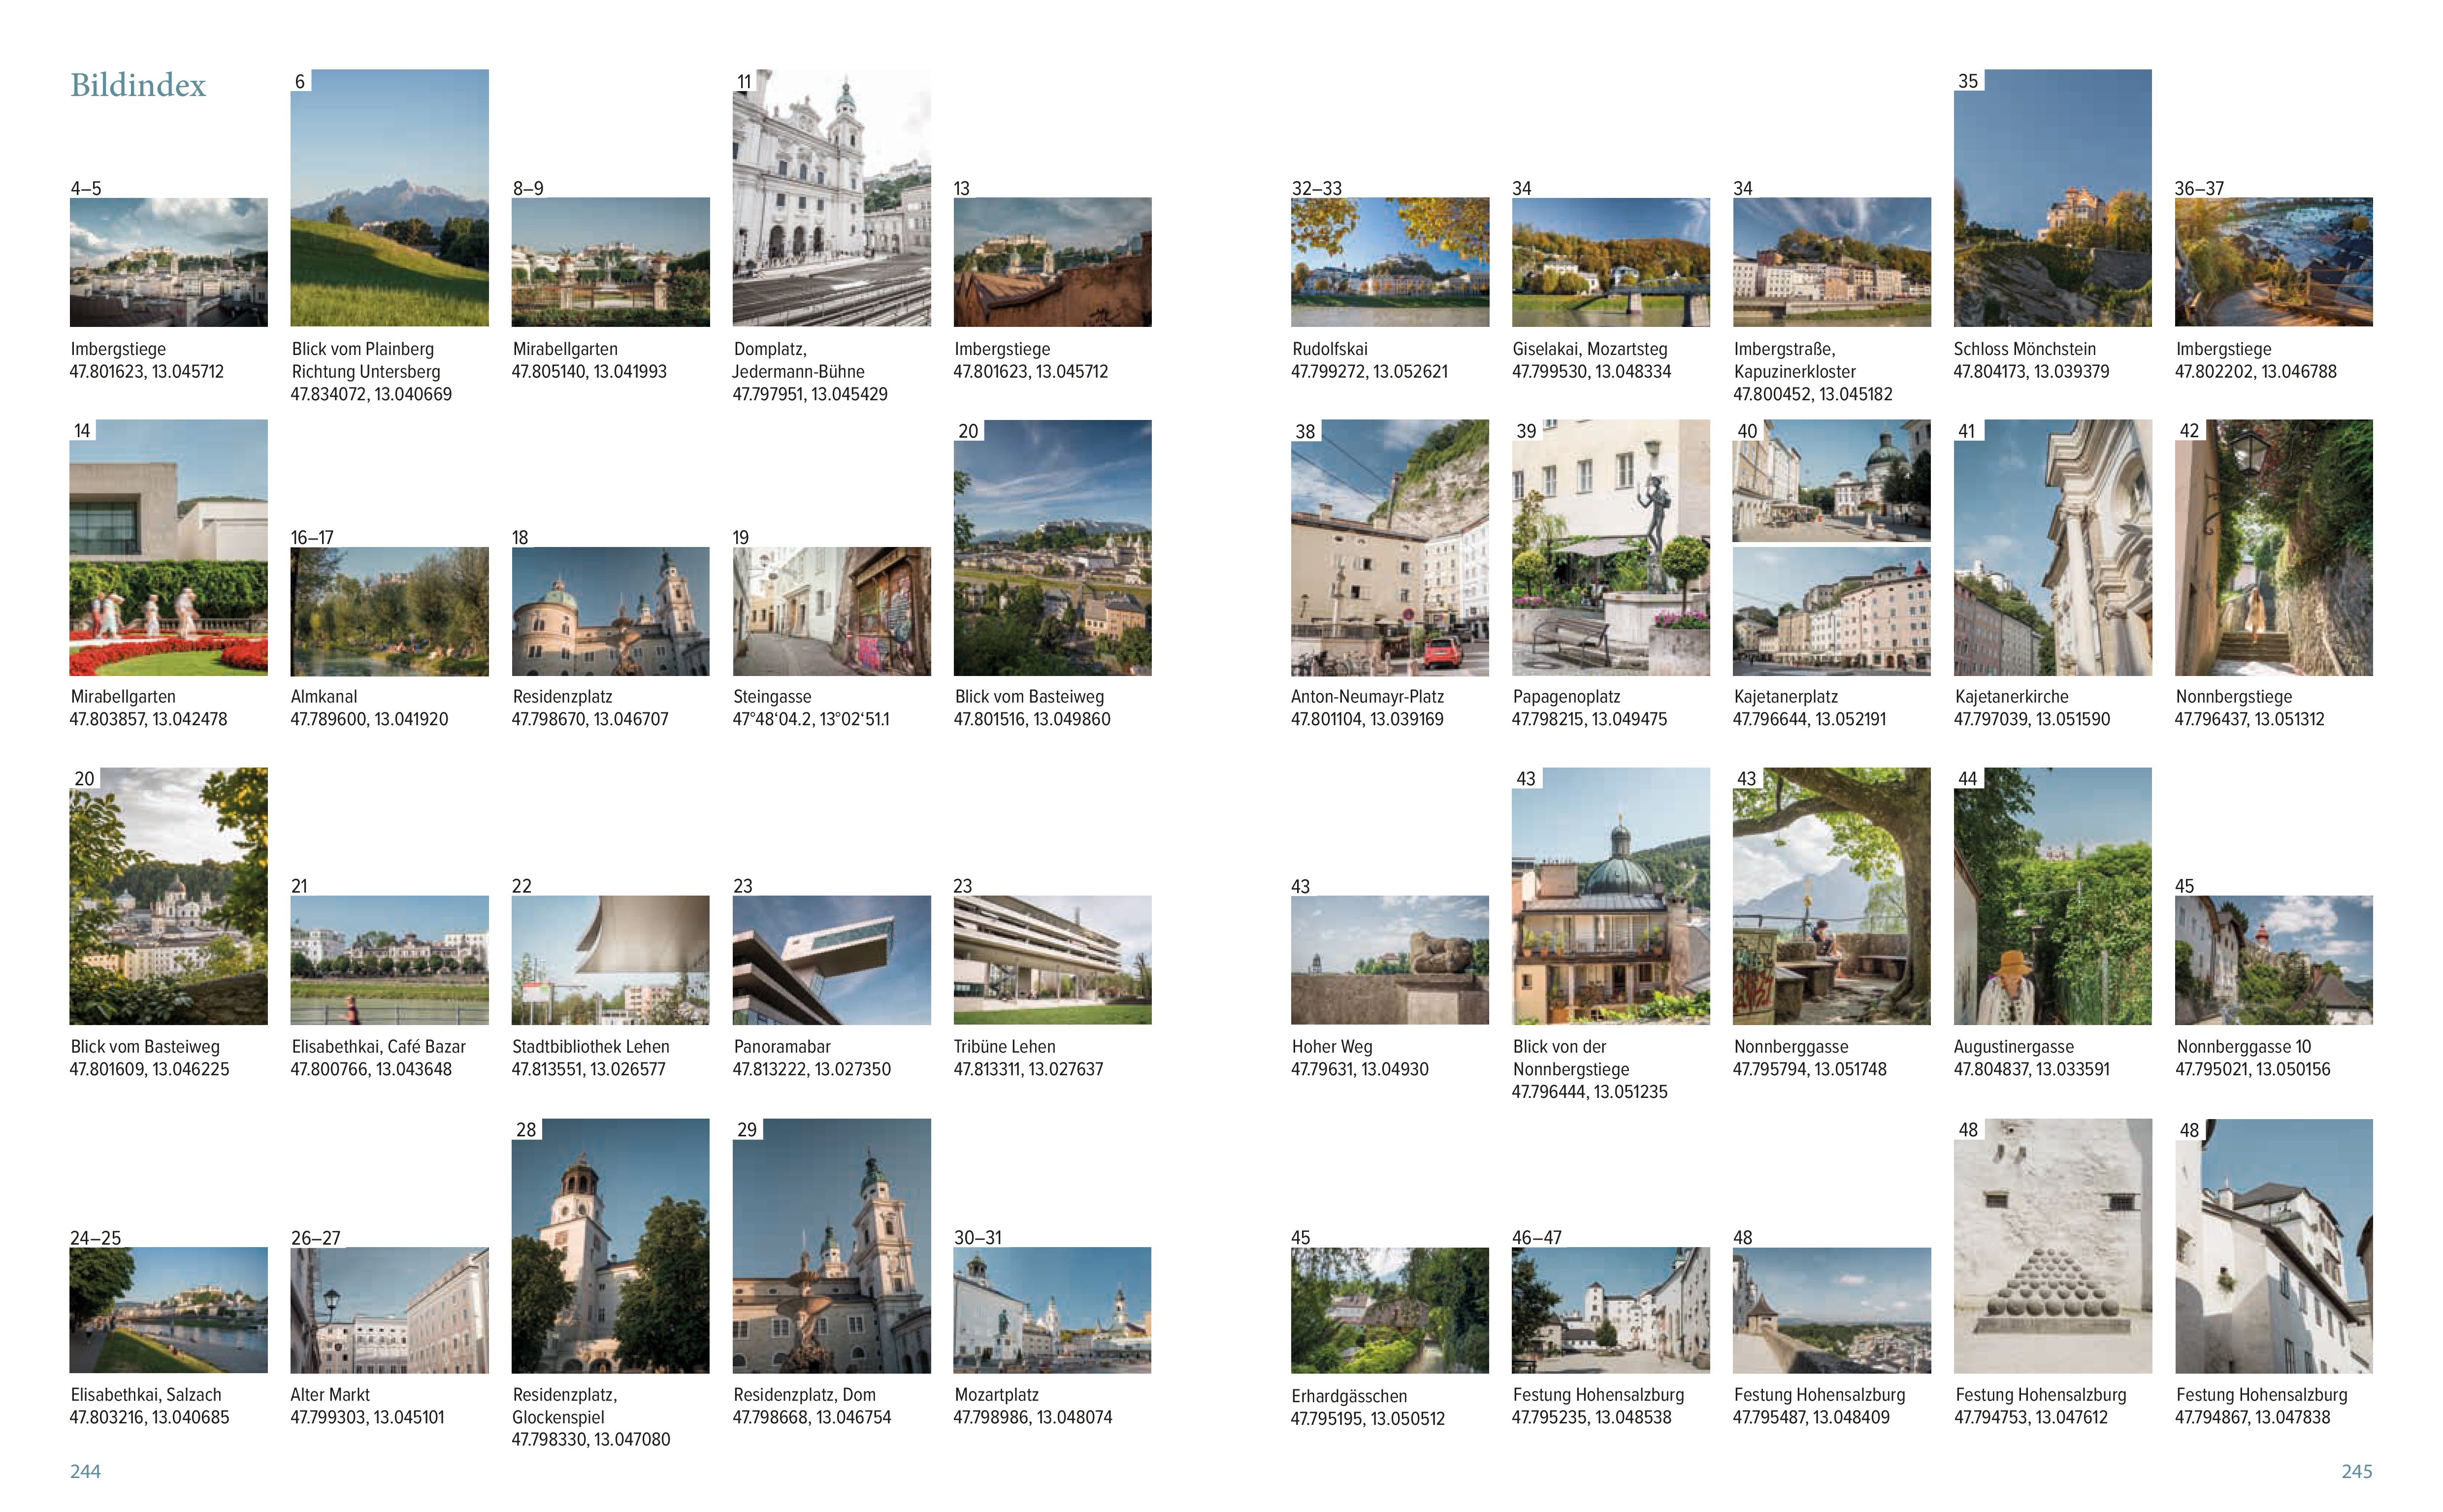The height and width of the screenshot is (1512, 2443).
Task: Select the Schloss Mönchstein thumbnail
Action: [2052, 198]
